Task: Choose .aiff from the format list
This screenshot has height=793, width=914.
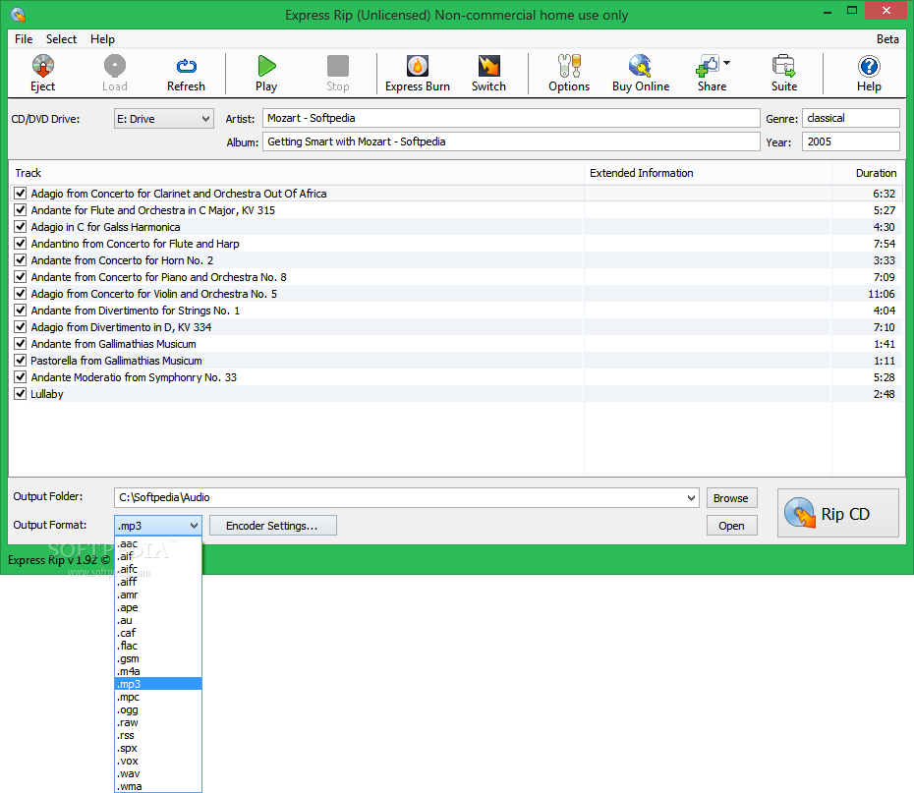Action: pyautogui.click(x=158, y=582)
